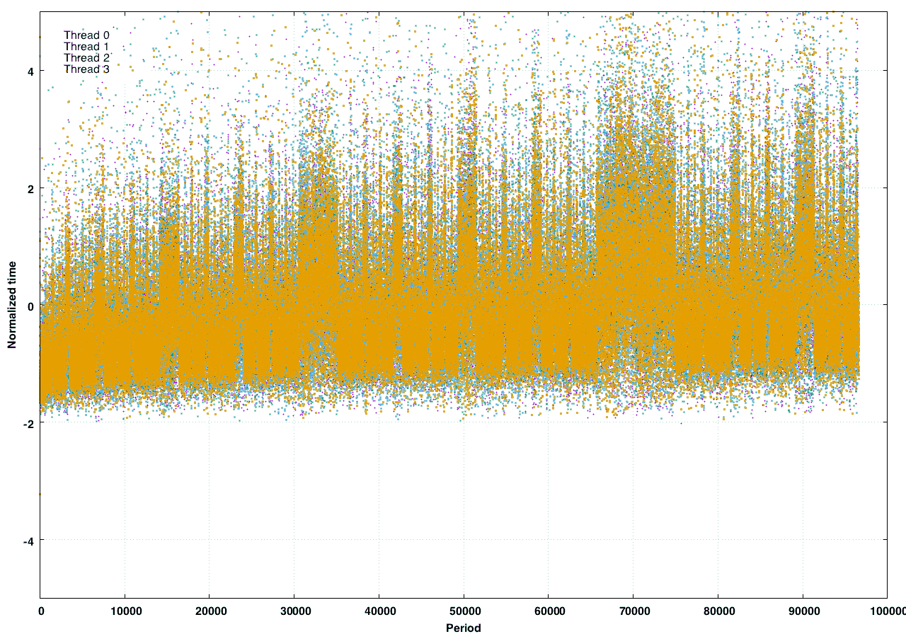Click the x-axis tick label 60000

549,610
